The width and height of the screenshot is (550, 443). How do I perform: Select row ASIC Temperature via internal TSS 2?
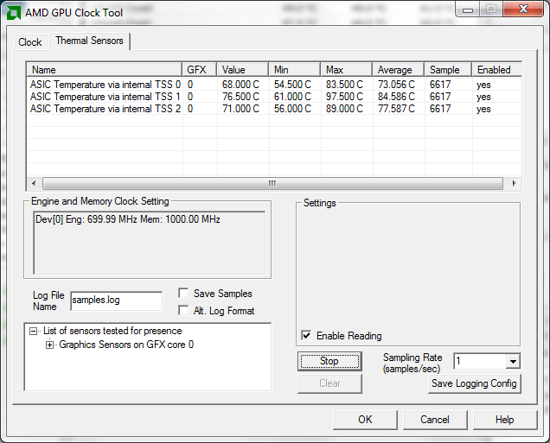(x=274, y=109)
